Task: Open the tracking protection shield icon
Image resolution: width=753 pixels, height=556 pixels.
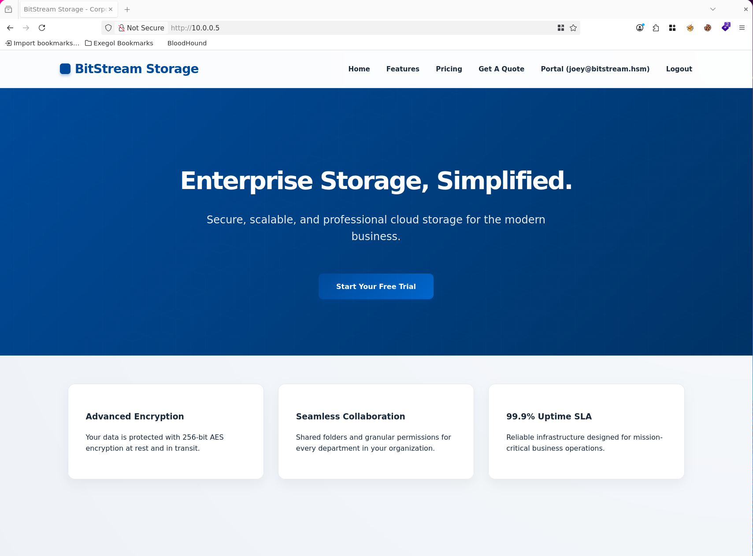Action: [108, 28]
